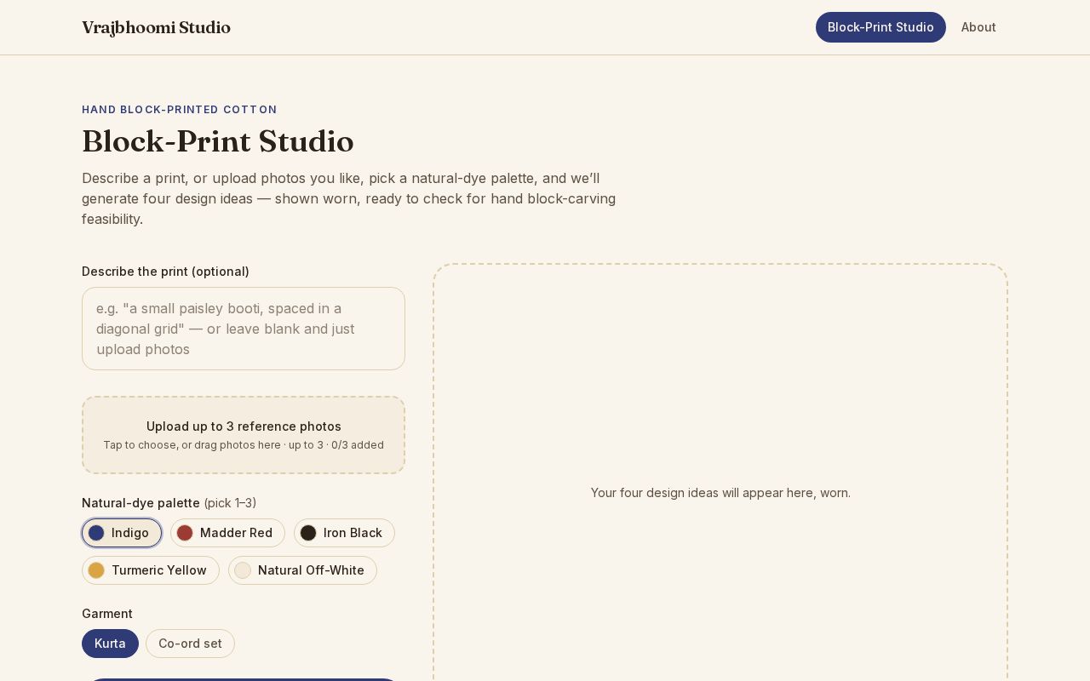The width and height of the screenshot is (1090, 681).
Task: Select the Kurta garment option
Action: pos(110,644)
